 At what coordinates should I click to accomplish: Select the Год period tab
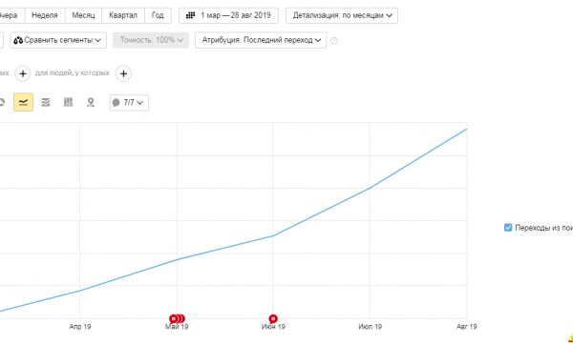coord(158,15)
